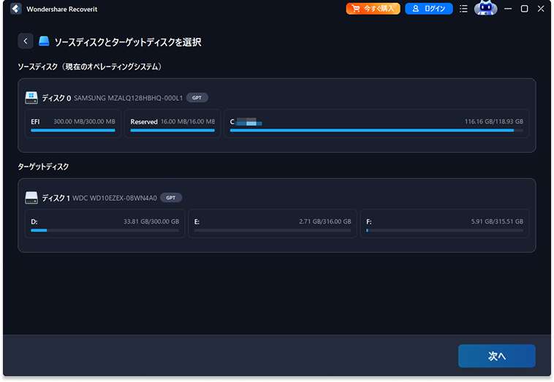Image resolution: width=554 pixels, height=382 pixels.
Task: Click the 2.71 GB/316.00 GB size text
Action: (x=325, y=222)
